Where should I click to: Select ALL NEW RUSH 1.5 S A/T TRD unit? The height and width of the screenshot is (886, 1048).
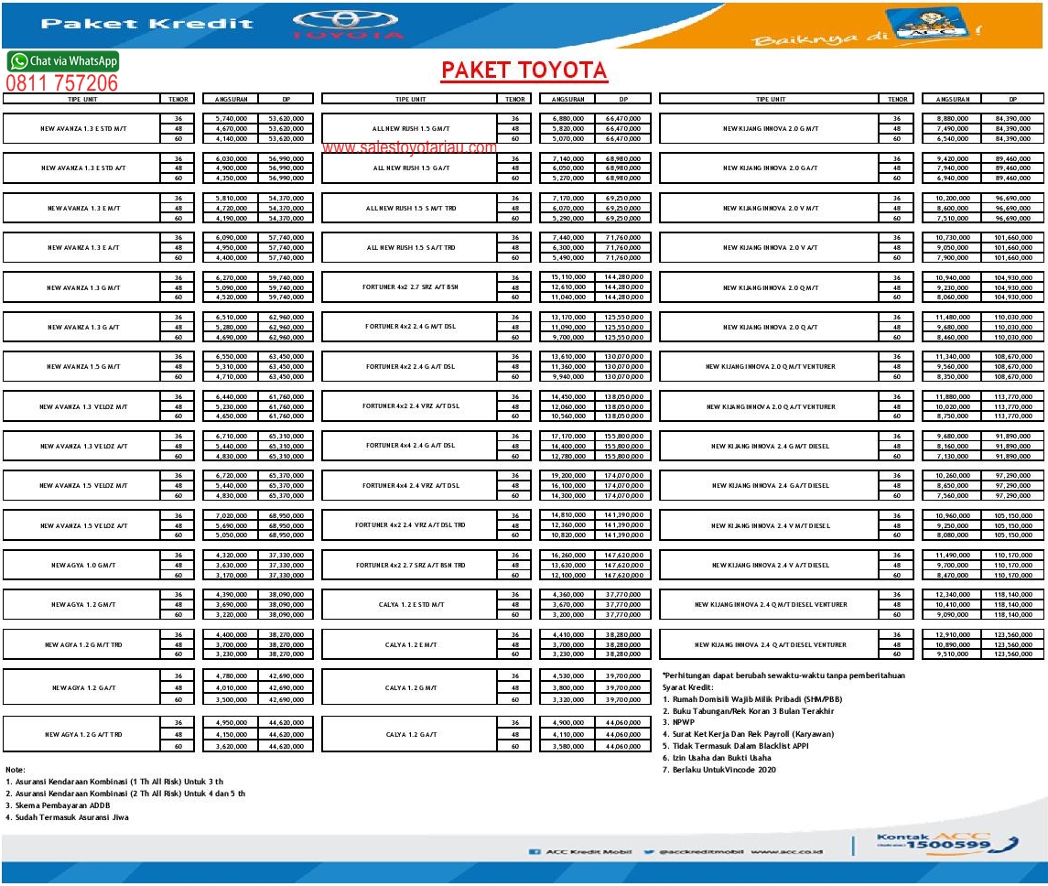point(410,247)
